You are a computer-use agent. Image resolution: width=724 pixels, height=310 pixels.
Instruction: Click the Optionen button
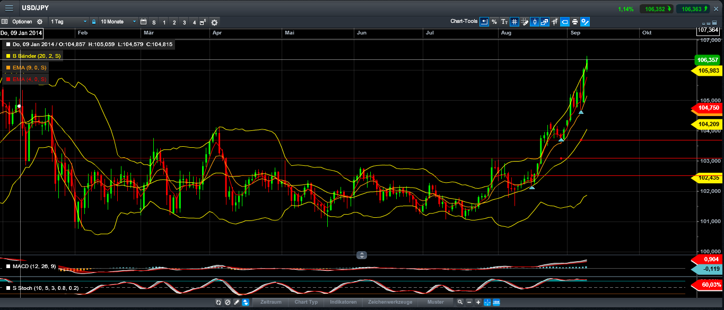click(x=22, y=22)
